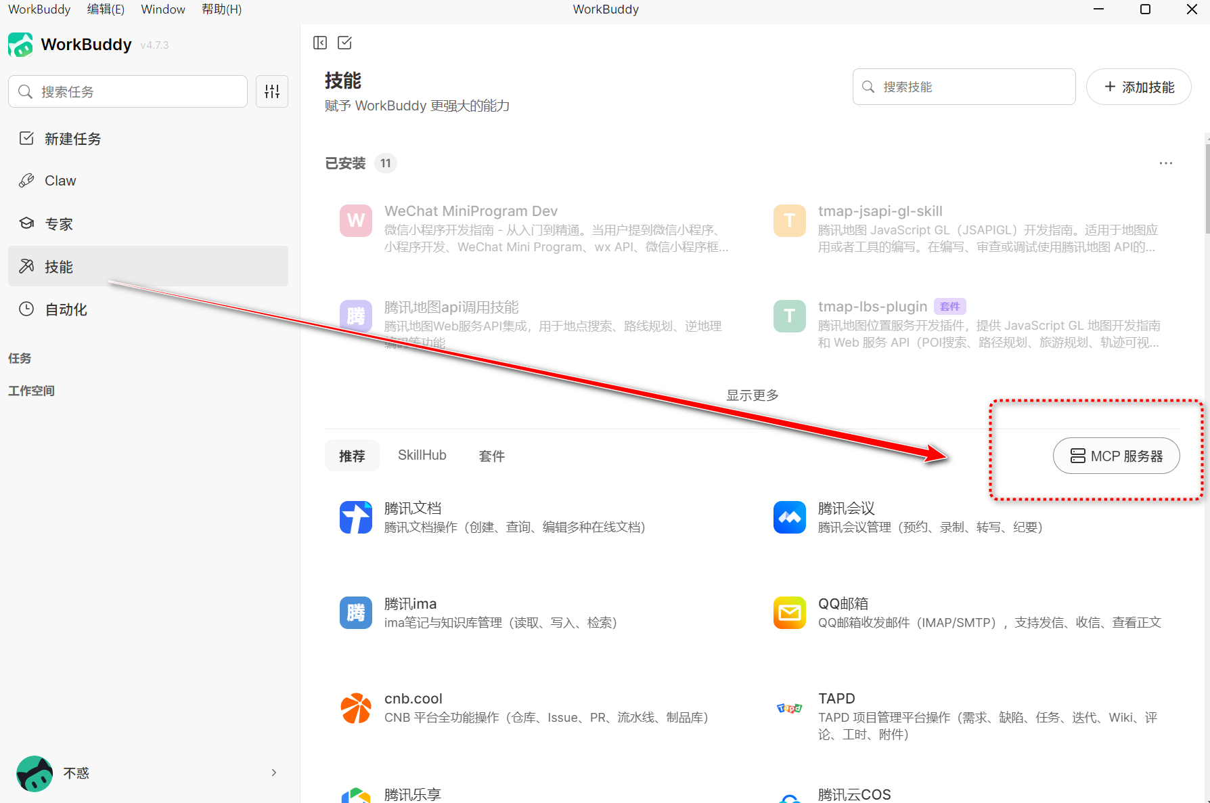Open the WorkBuddy menu
This screenshot has width=1210, height=803.
pyautogui.click(x=39, y=9)
